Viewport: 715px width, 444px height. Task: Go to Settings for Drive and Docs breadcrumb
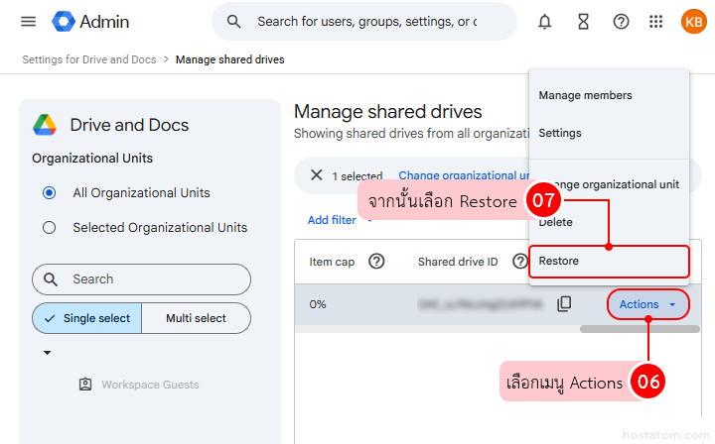pos(89,59)
